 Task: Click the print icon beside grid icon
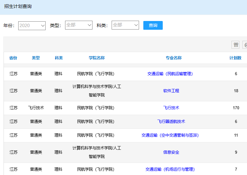(245, 45)
